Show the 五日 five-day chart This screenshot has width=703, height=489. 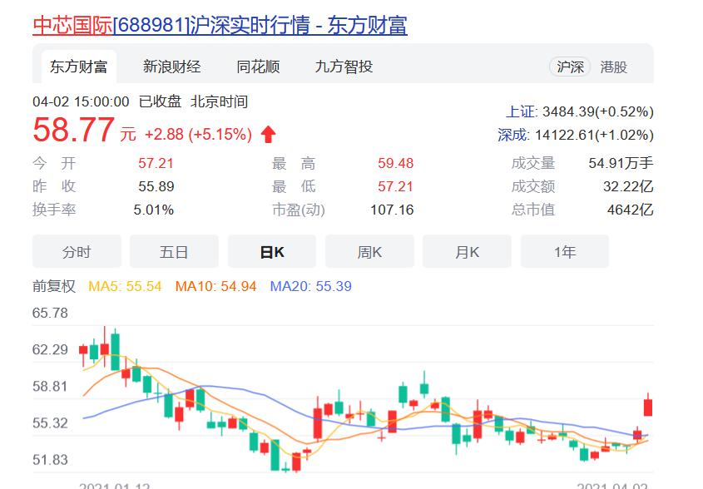coord(174,251)
